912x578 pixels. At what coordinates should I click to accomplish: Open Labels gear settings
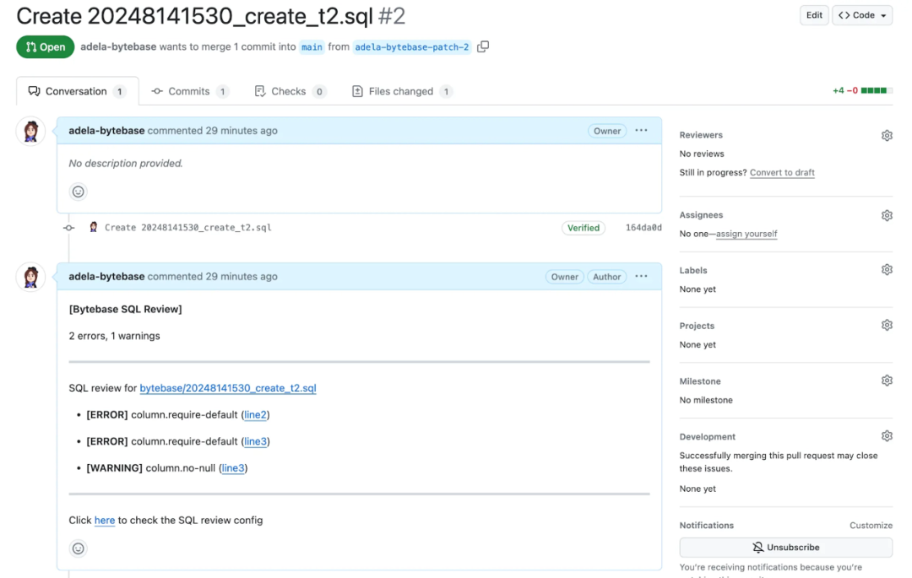click(x=887, y=269)
